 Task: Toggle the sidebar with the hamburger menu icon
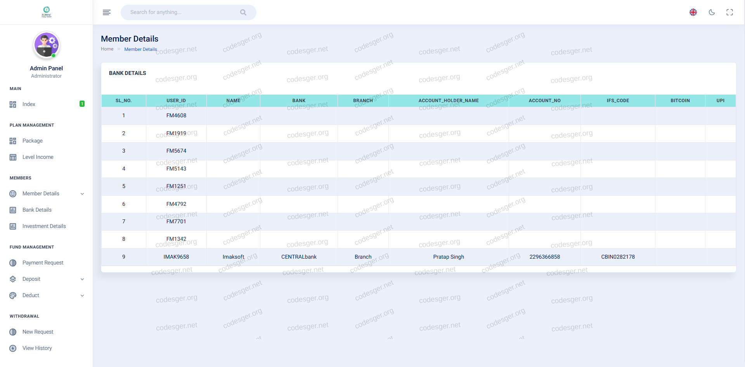[107, 12]
